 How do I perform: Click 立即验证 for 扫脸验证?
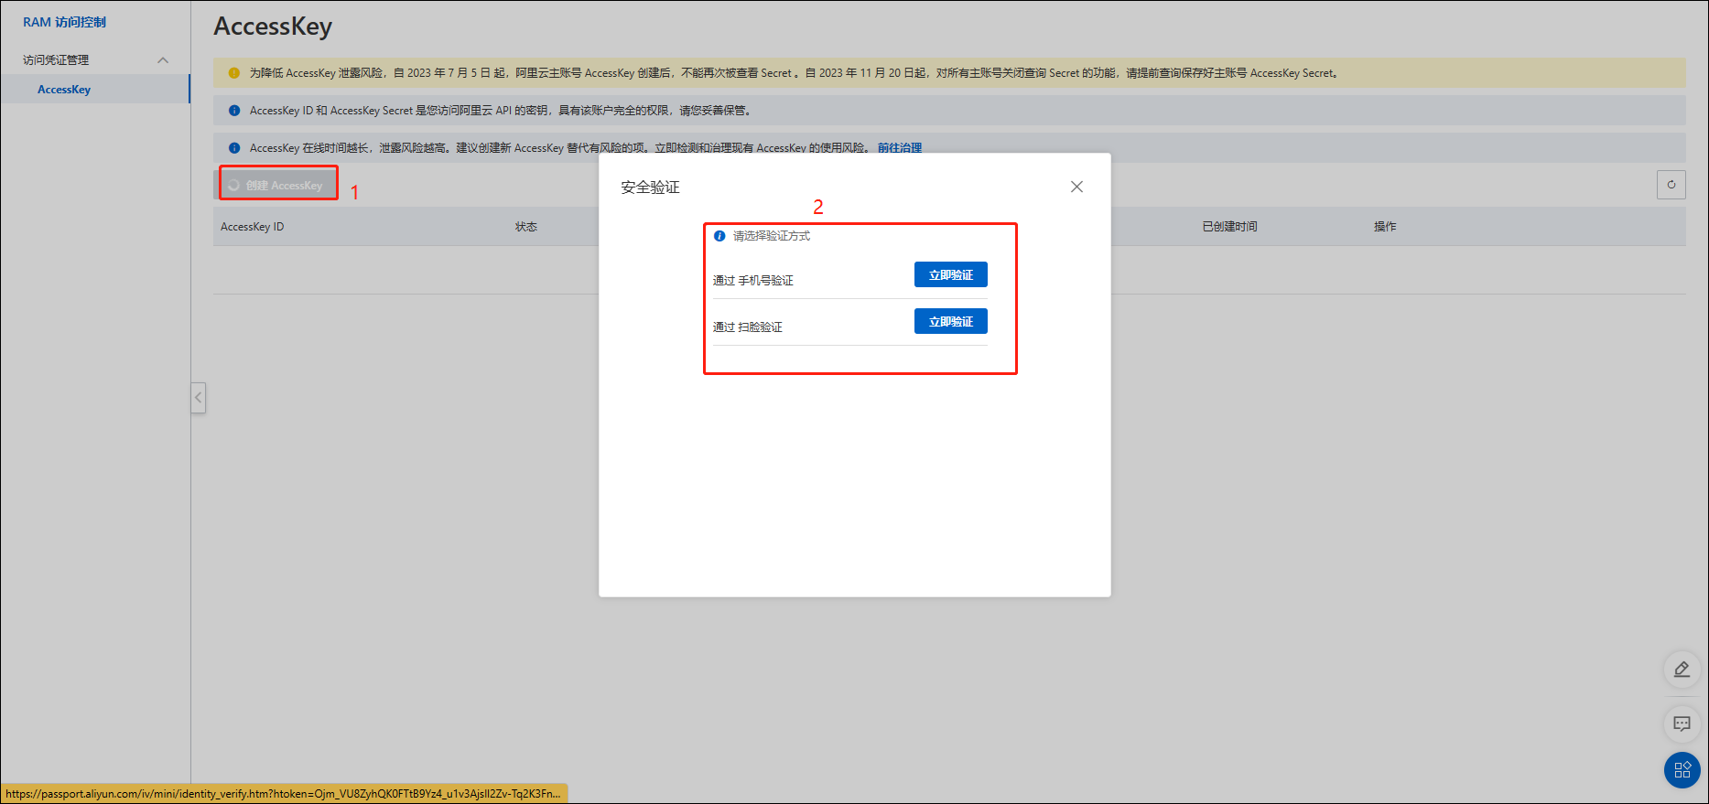point(950,322)
